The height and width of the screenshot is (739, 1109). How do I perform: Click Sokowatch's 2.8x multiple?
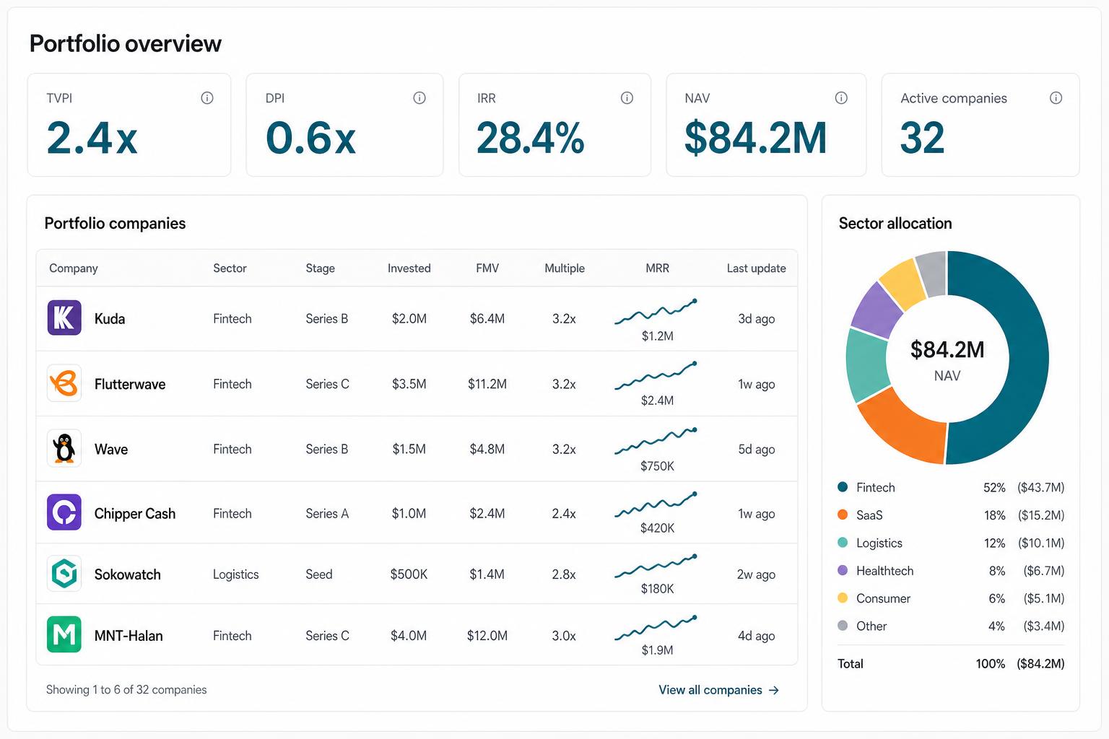coord(564,574)
